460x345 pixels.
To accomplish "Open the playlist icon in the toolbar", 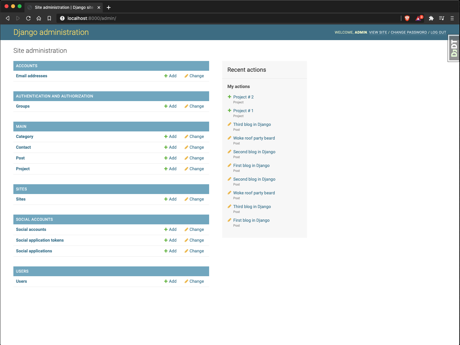I will [x=441, y=18].
